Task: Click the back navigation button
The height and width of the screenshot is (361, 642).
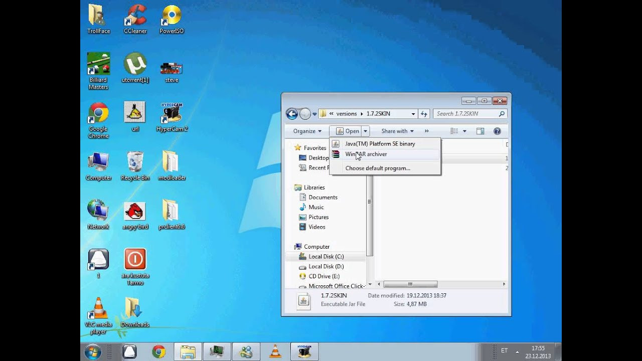Action: (x=291, y=114)
